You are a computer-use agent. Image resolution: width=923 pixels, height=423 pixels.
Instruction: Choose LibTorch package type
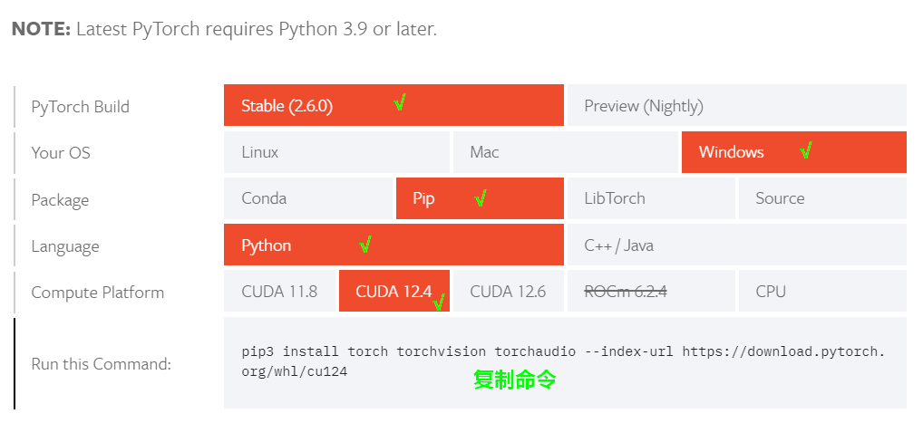pyautogui.click(x=651, y=198)
